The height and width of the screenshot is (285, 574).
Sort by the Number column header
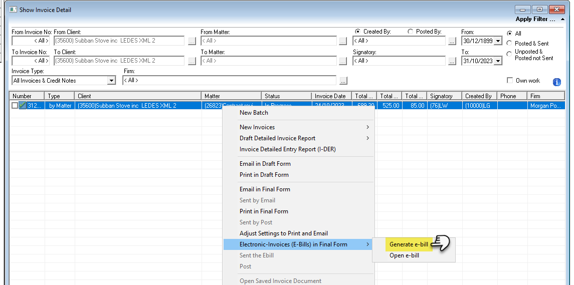[x=27, y=96]
